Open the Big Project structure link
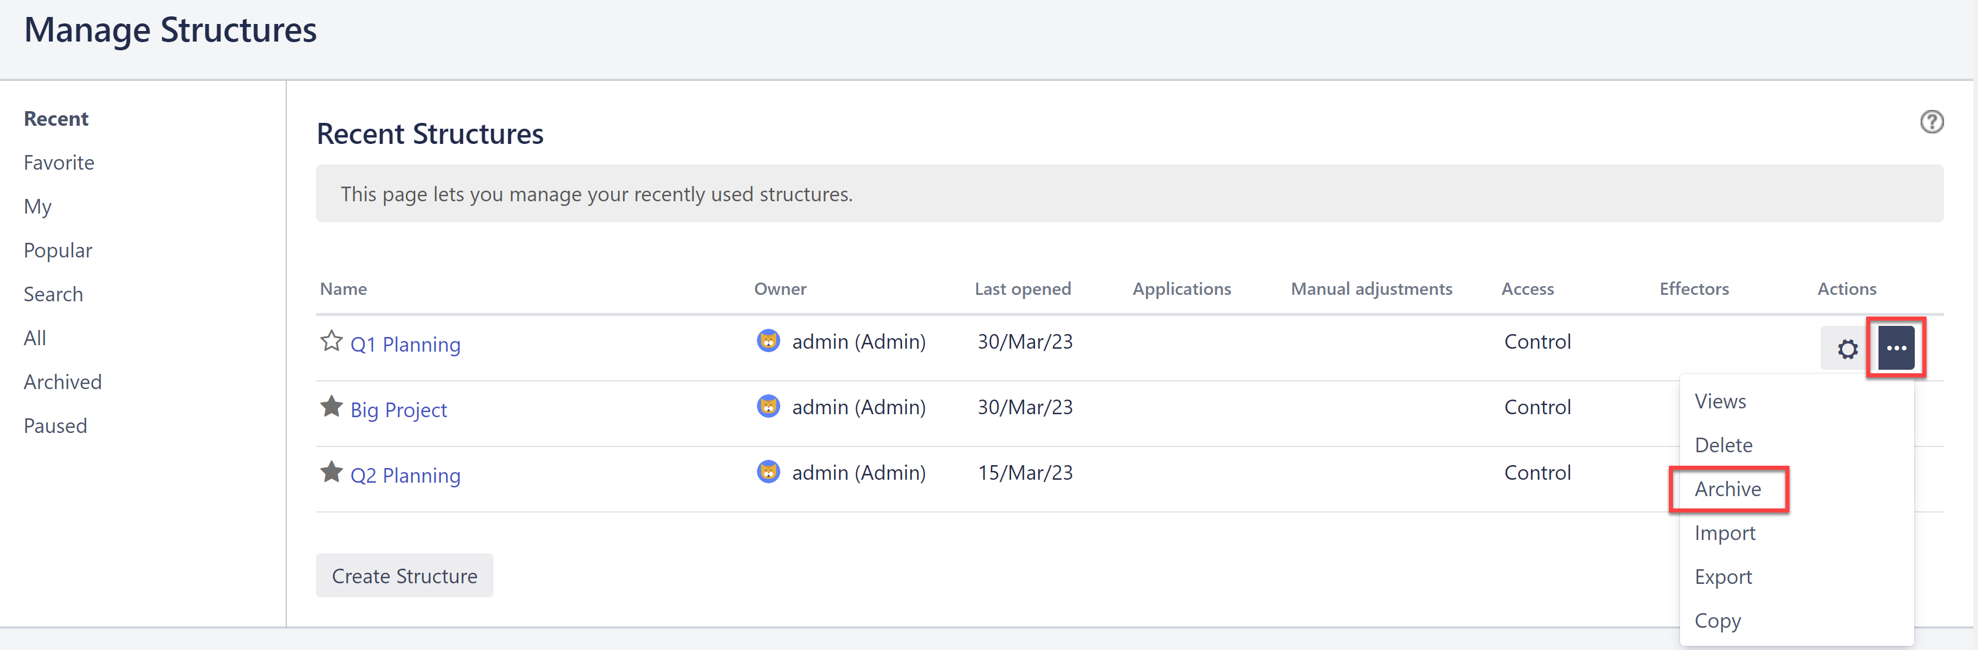The image size is (1978, 650). click(x=399, y=411)
